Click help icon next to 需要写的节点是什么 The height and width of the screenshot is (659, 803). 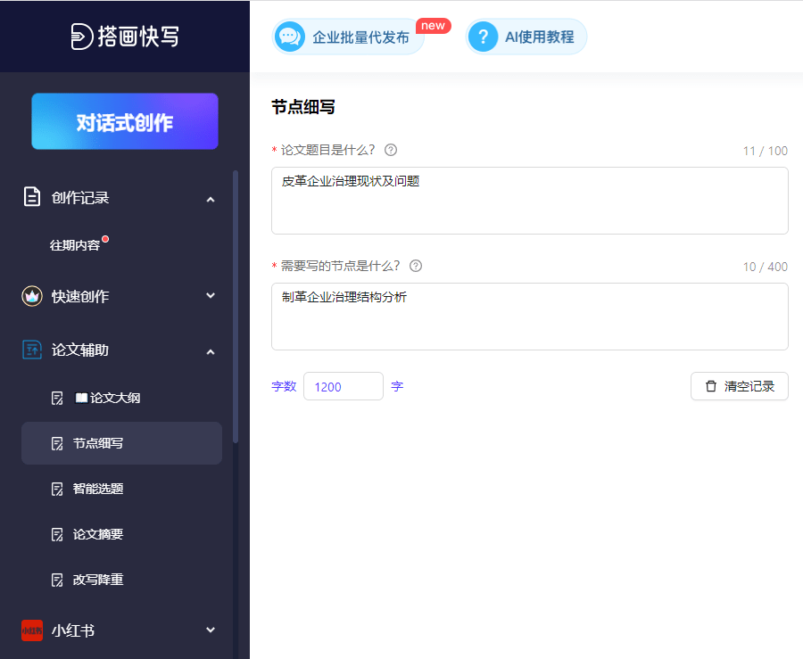[415, 265]
